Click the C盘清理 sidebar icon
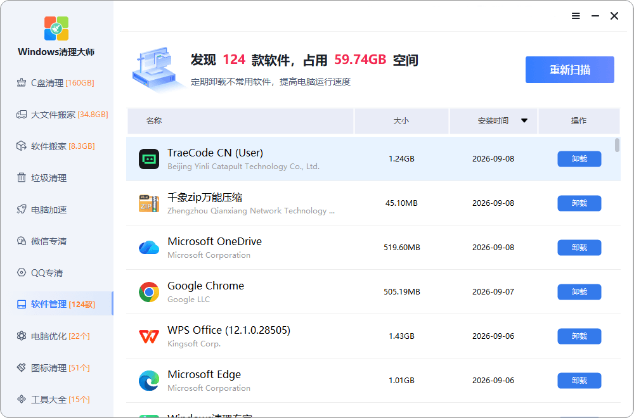The image size is (634, 418). pos(22,82)
